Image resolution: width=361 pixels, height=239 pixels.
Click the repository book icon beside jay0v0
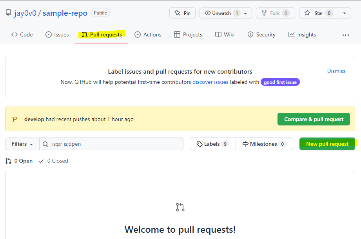8,13
